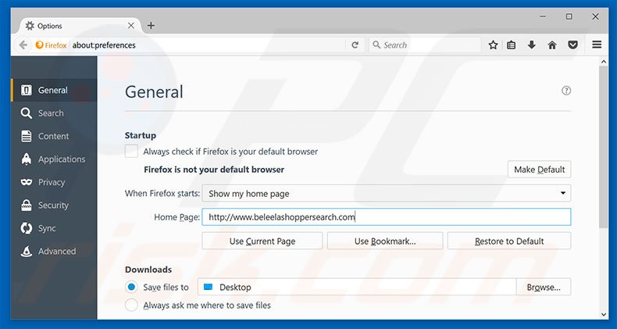Click Use Current Page button

click(262, 241)
